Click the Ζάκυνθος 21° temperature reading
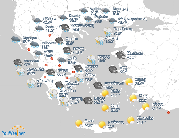Image resolution: width=179 pixels, height=138 pixels. coord(40,85)
